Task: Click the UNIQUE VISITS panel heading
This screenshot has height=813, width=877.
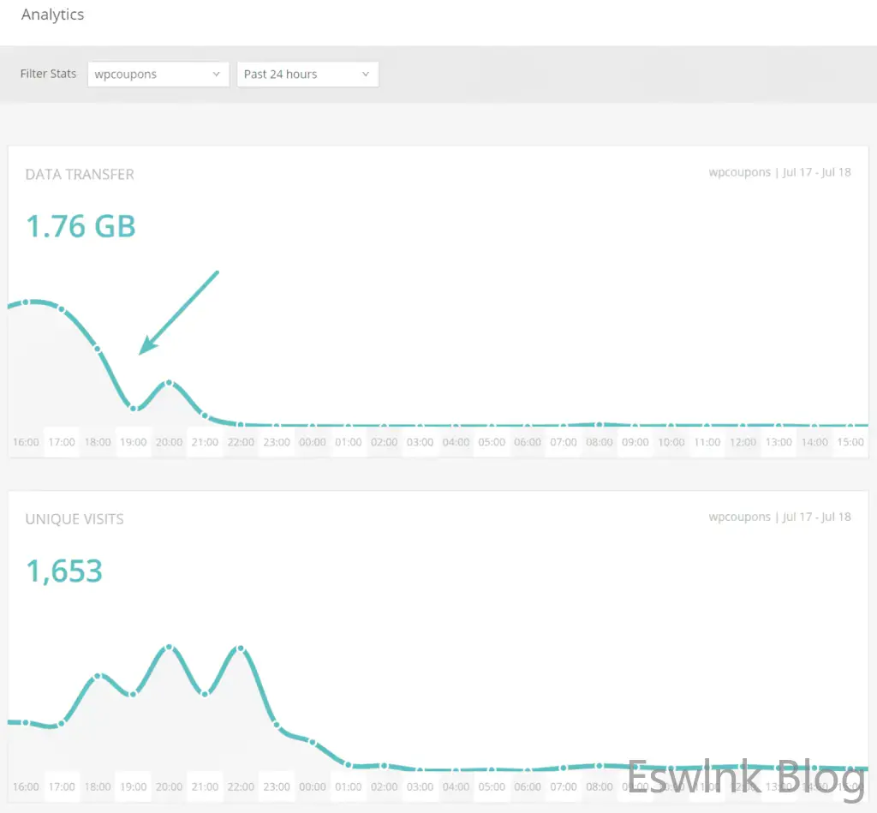Action: (75, 518)
